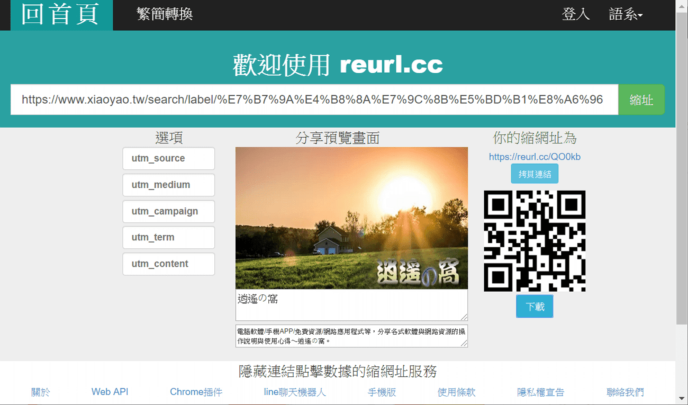This screenshot has width=688, height=405.
Task: Click the QR code image
Action: point(535,241)
